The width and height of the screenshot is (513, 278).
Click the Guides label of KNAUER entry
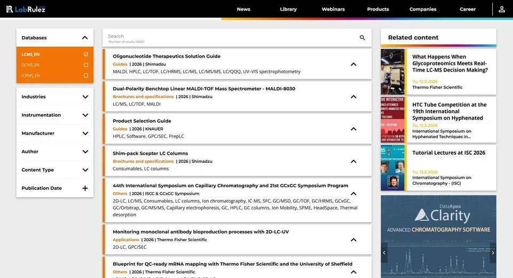tap(120, 129)
